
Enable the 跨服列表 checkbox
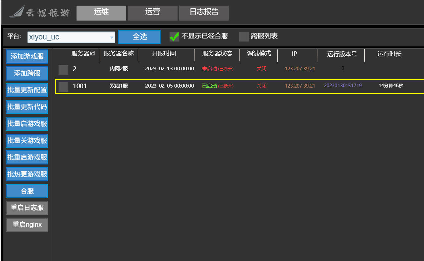pos(244,36)
